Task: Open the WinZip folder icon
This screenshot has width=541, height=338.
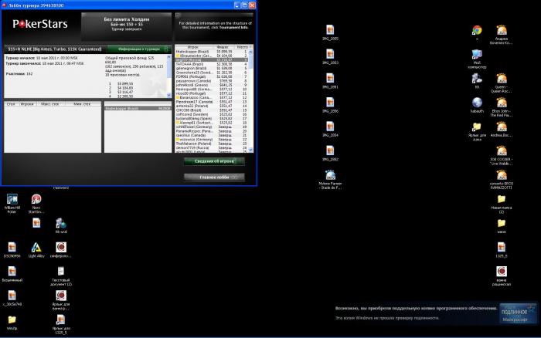Action: pyautogui.click(x=12, y=319)
